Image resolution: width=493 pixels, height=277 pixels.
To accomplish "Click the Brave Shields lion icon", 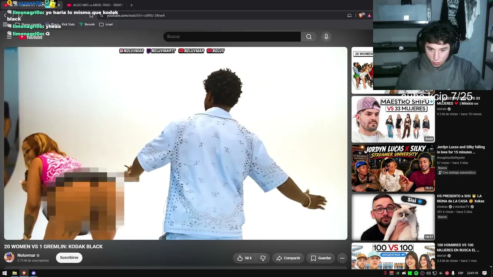I will (361, 15).
